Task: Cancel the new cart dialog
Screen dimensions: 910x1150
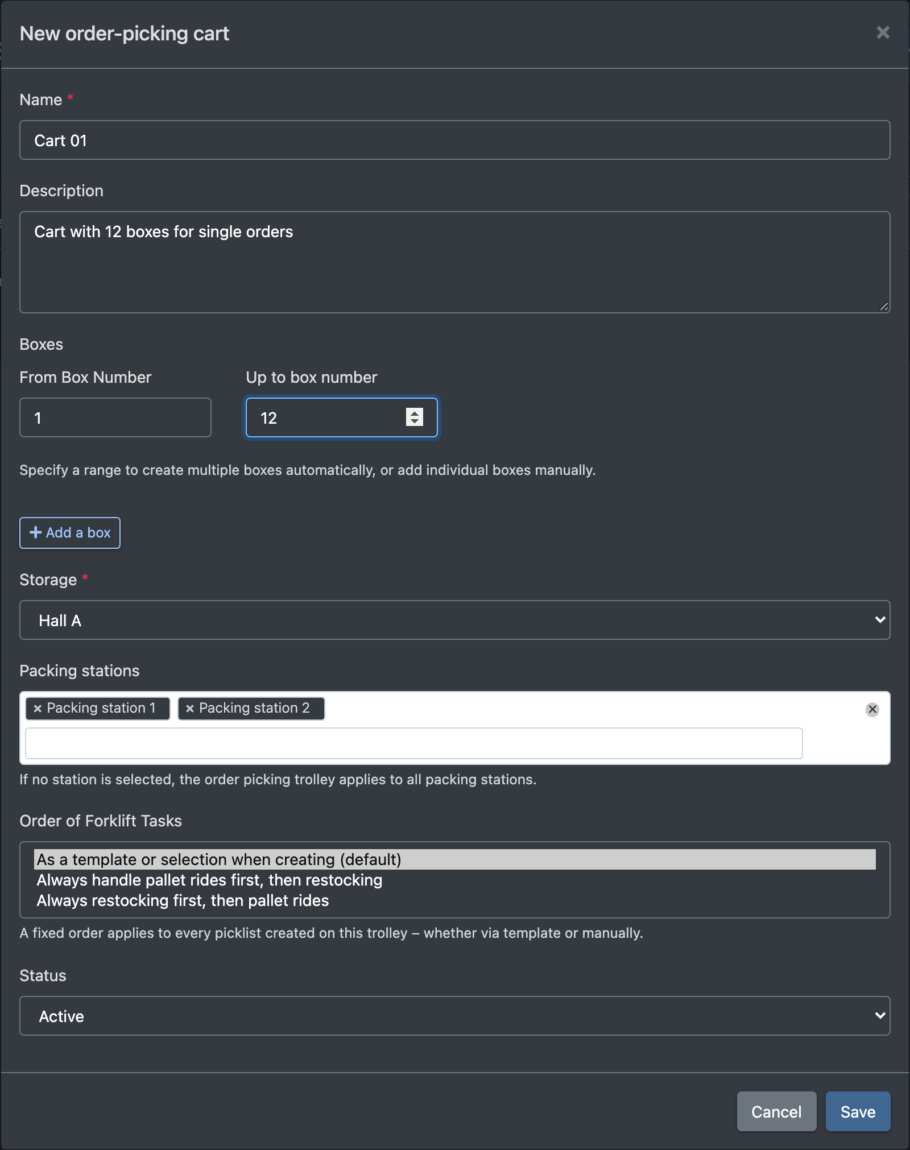Action: click(776, 1111)
